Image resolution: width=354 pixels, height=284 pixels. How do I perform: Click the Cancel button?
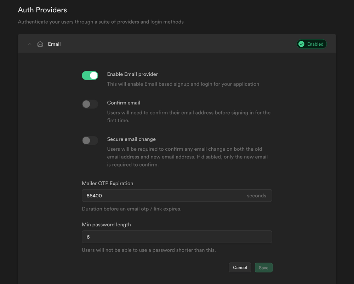click(x=240, y=267)
